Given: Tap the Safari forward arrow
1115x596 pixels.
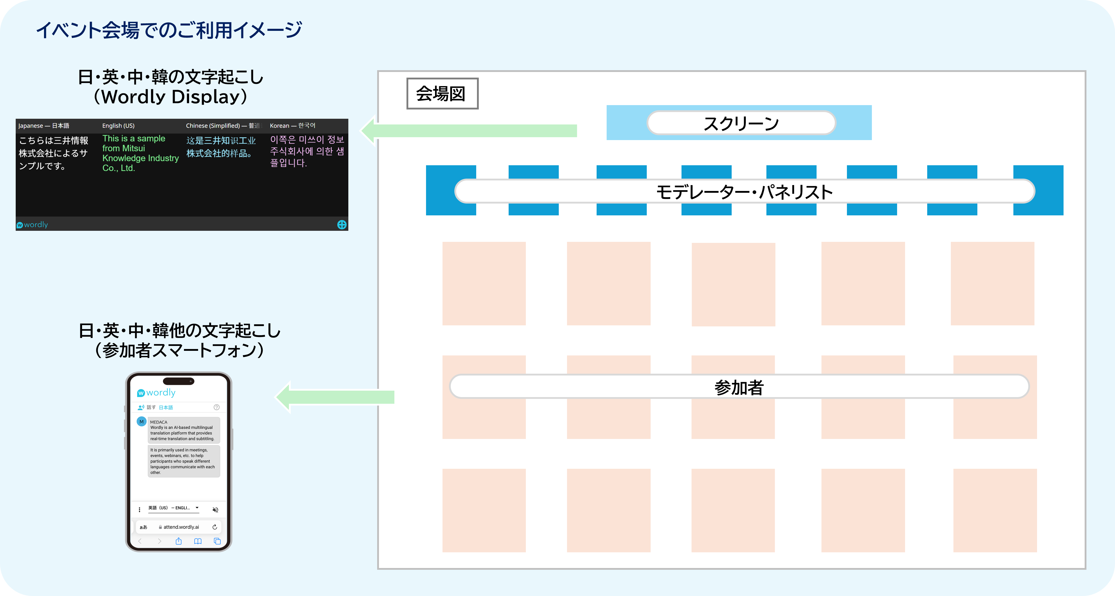Looking at the screenshot, I should click(x=159, y=541).
